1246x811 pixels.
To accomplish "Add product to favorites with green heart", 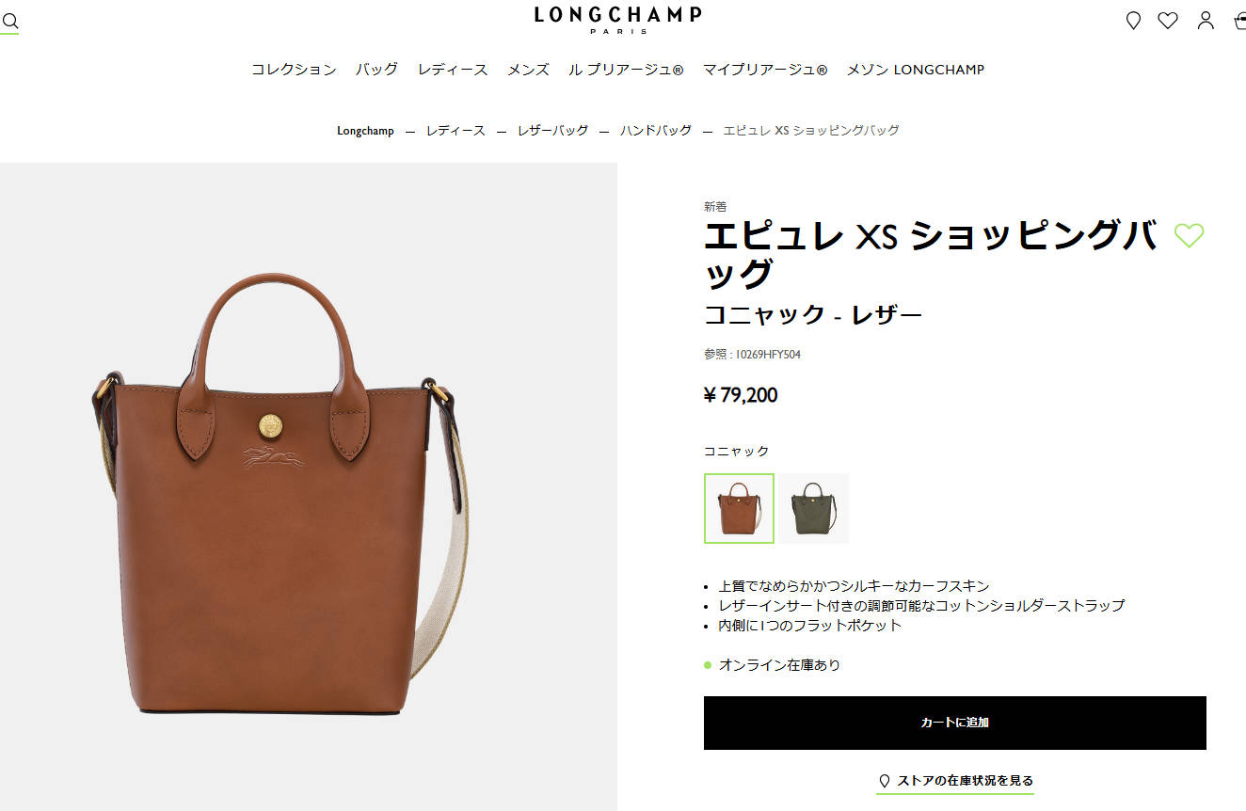I will point(1190,235).
